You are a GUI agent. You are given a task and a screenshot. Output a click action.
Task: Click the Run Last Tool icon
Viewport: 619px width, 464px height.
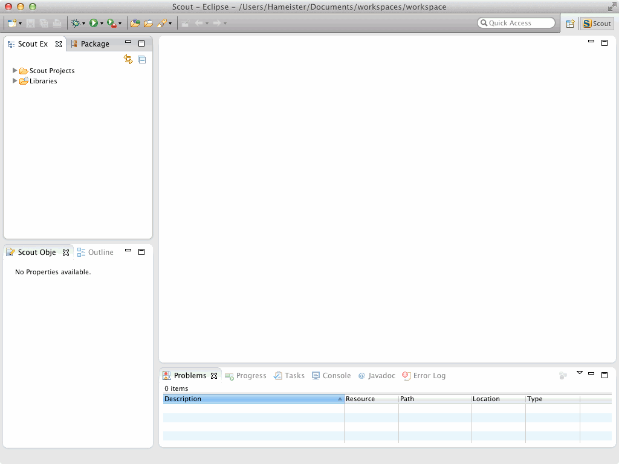[111, 23]
